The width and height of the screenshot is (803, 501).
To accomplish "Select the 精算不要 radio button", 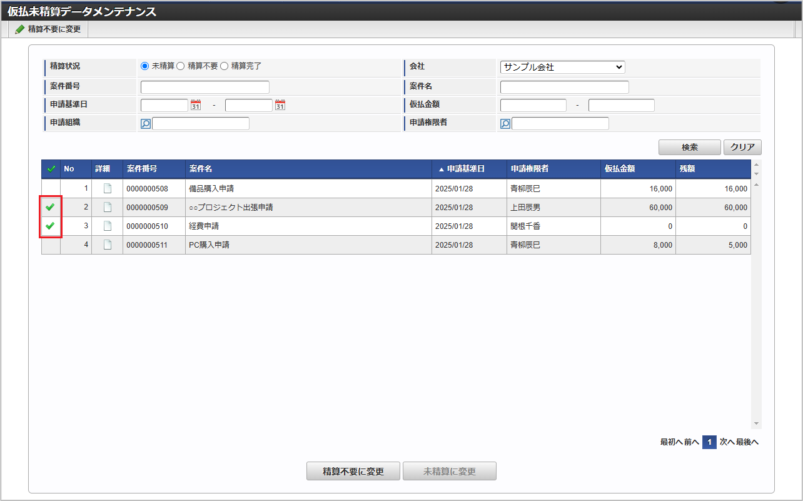I will pos(181,66).
